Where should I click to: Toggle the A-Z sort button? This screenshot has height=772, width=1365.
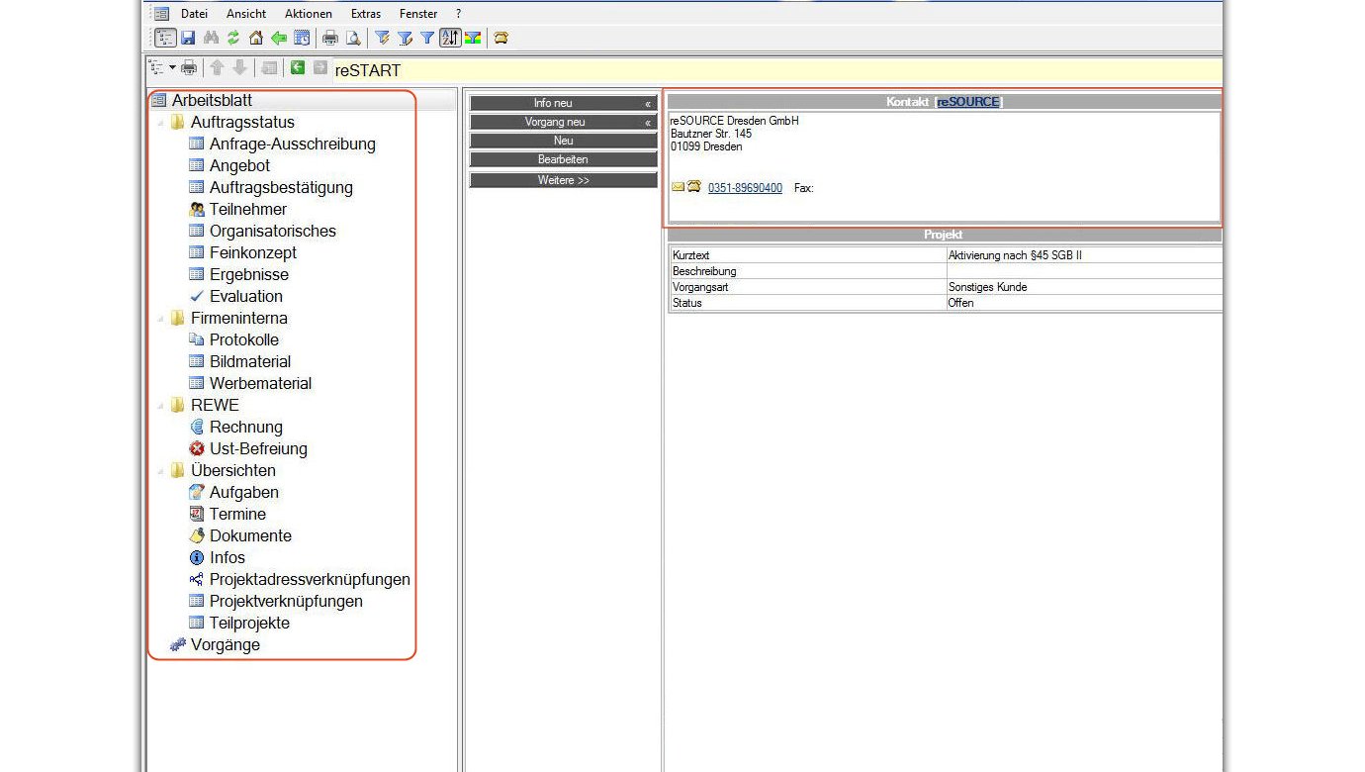click(x=450, y=38)
